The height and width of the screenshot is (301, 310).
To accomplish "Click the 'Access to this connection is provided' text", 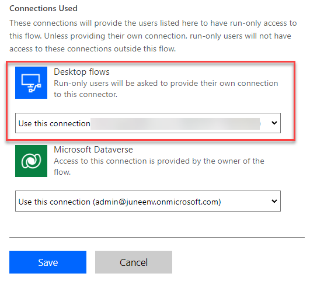I will click(159, 167).
